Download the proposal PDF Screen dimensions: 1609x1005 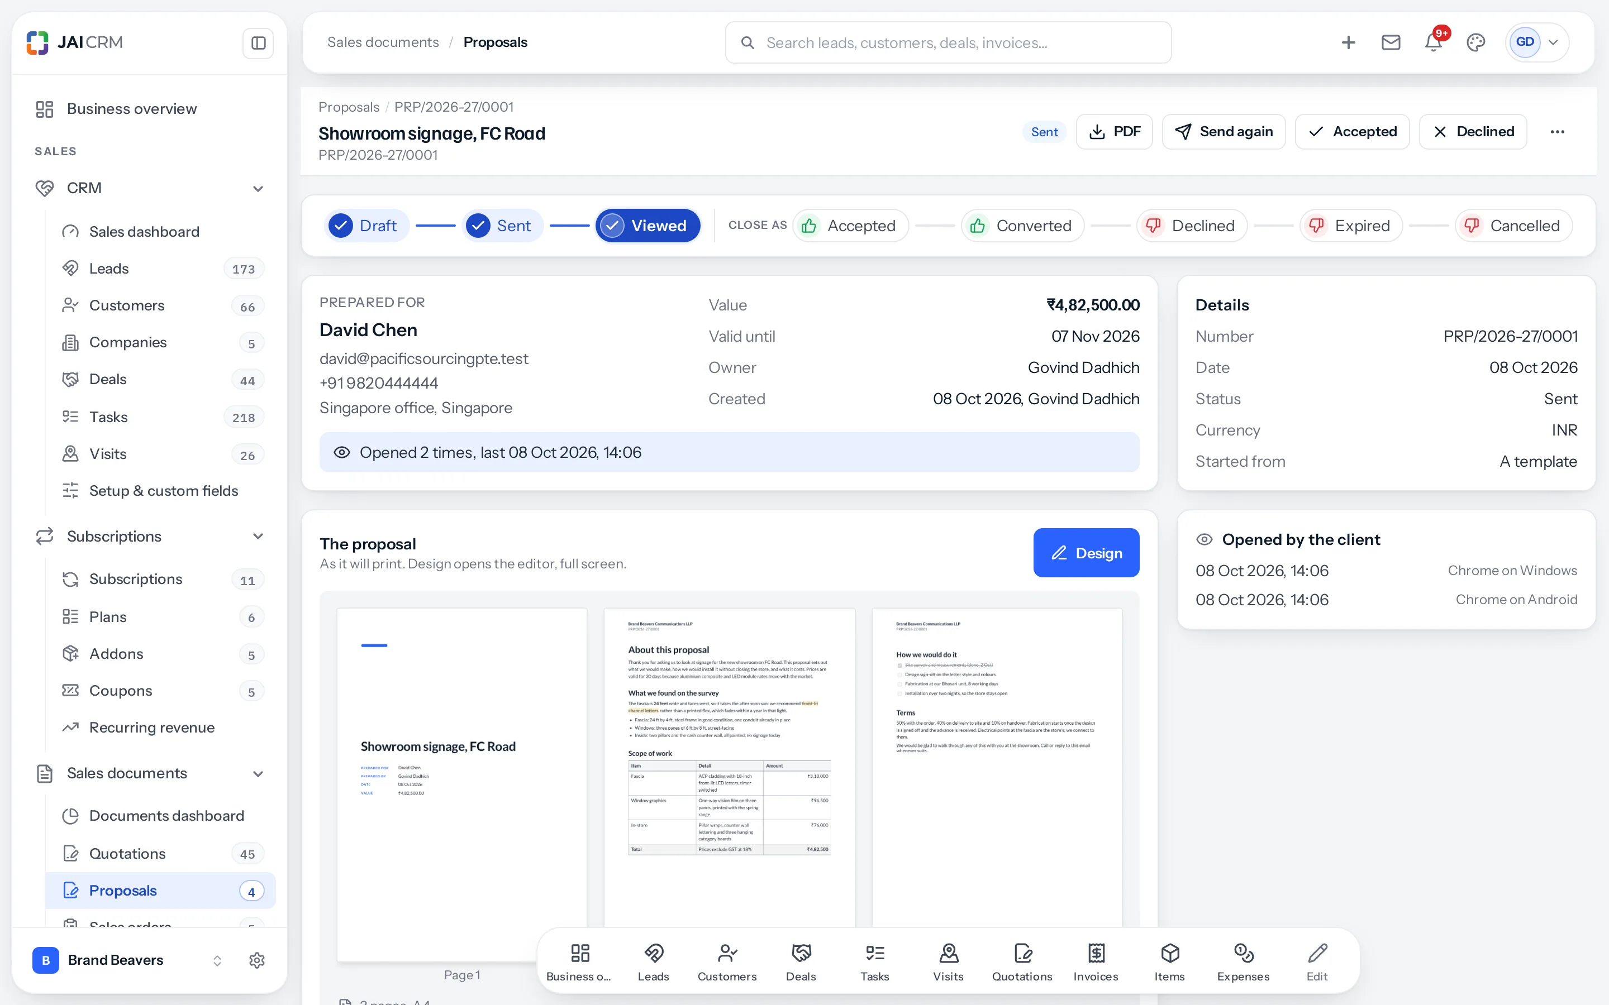(1115, 132)
